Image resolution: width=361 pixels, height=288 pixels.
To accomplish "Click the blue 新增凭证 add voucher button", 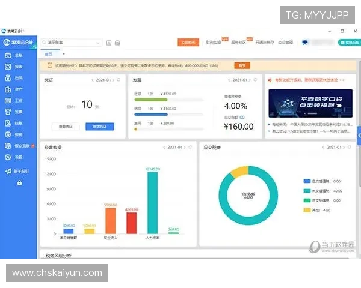I will pos(100,127).
